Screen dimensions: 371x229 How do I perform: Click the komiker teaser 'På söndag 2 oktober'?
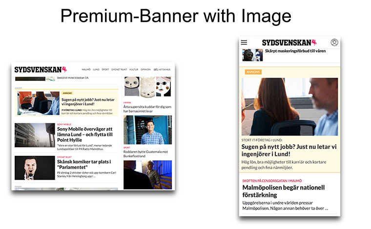click(86, 174)
